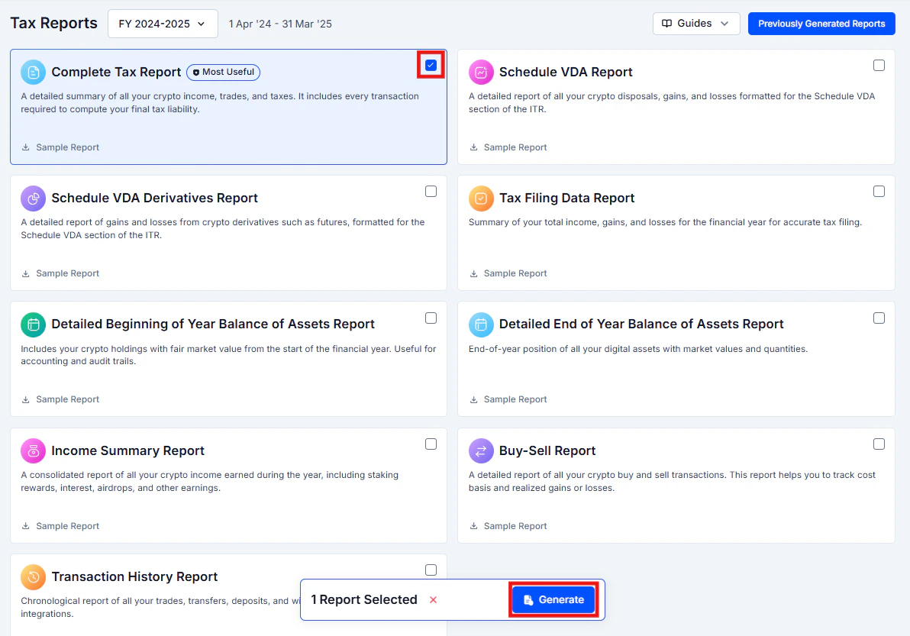Select the Schedule VDA Derivatives Report checkbox
This screenshot has width=910, height=636.
(x=431, y=192)
